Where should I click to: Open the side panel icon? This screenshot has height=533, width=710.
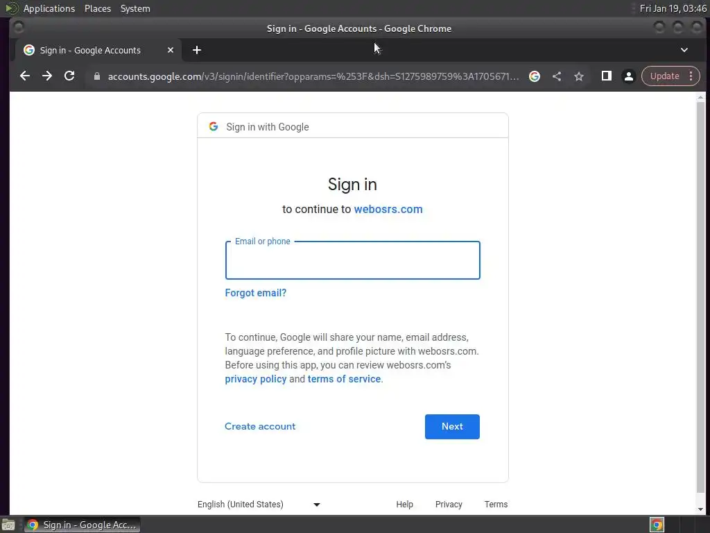606,76
